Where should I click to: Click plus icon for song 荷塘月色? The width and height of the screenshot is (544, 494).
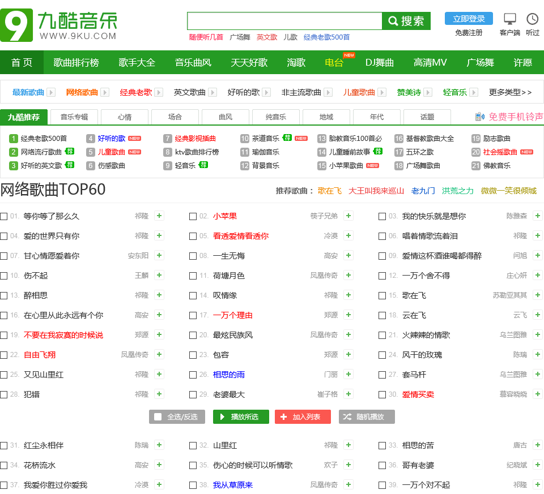click(x=348, y=275)
